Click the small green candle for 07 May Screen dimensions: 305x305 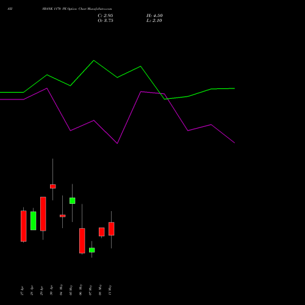tap(92, 250)
